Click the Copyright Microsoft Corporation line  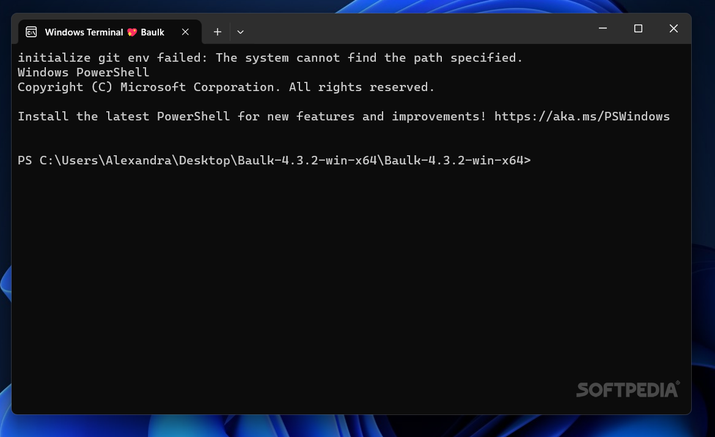226,87
